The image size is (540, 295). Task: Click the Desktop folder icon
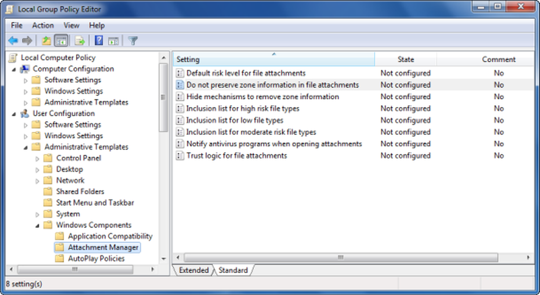[48, 169]
